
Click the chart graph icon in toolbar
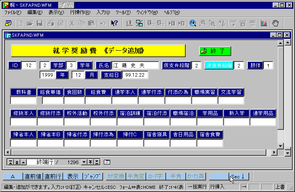pyautogui.click(x=264, y=23)
